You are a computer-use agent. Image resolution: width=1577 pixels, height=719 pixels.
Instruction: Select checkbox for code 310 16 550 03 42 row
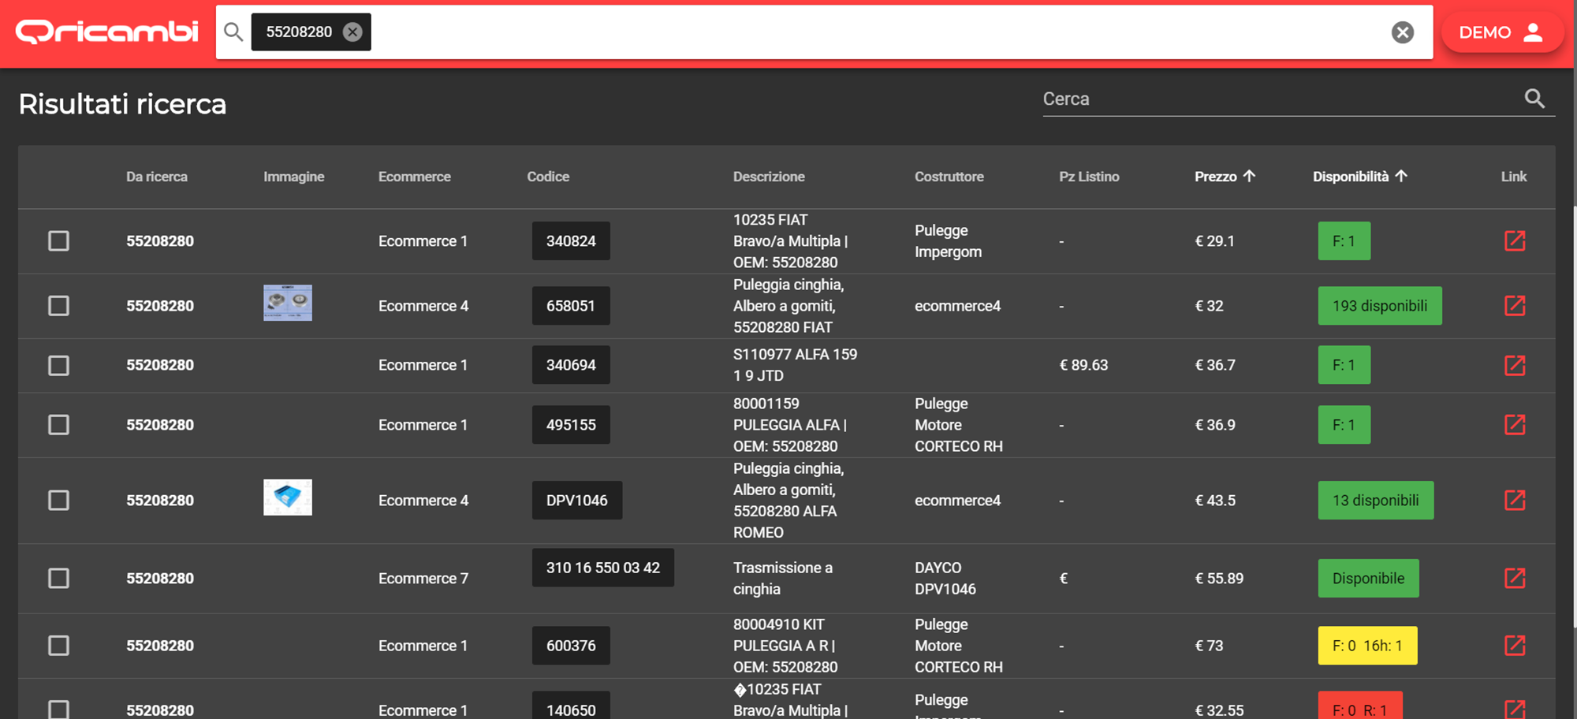(58, 578)
